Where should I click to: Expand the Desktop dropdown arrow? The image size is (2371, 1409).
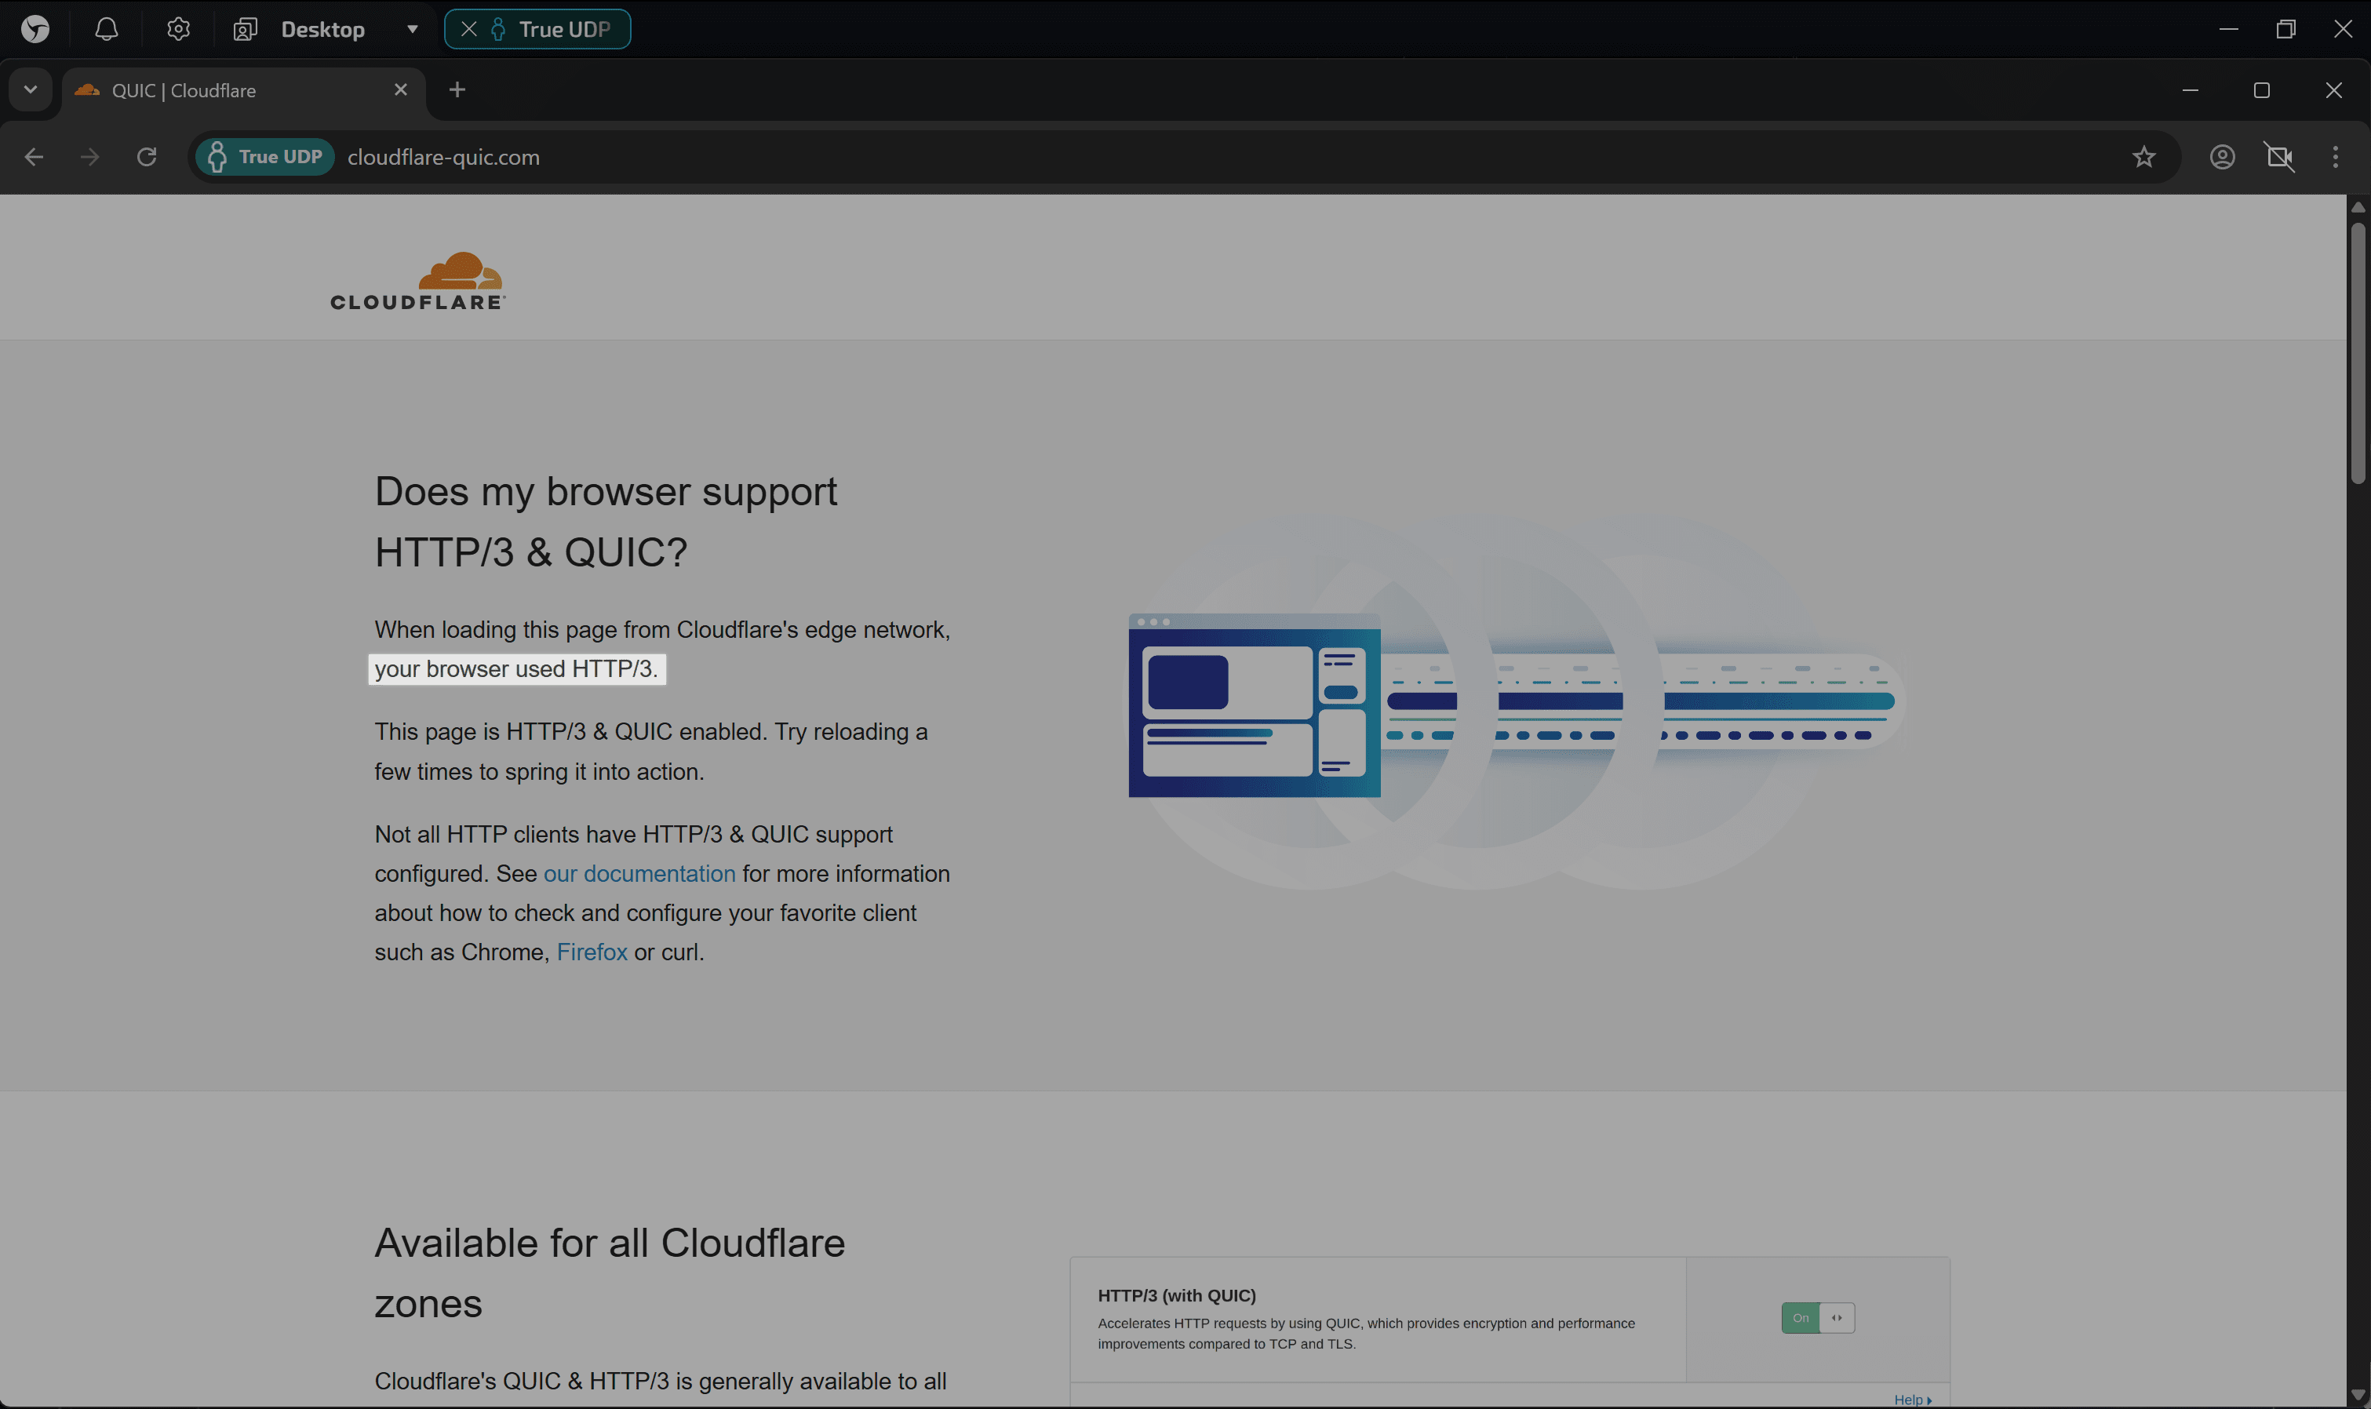(x=412, y=30)
